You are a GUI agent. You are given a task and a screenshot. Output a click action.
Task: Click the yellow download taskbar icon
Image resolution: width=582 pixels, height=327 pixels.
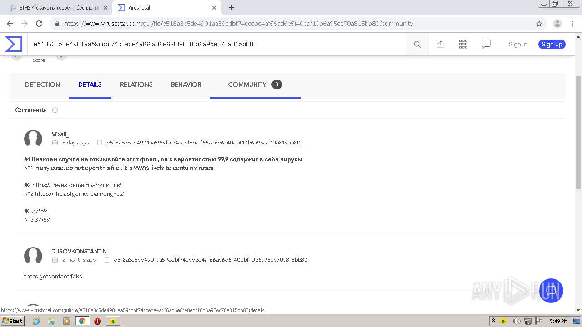113,321
